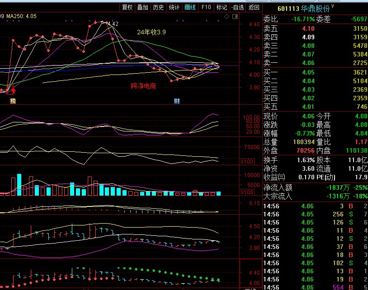Open the 财 financial report marker
The width and height of the screenshot is (368, 290).
click(x=177, y=101)
